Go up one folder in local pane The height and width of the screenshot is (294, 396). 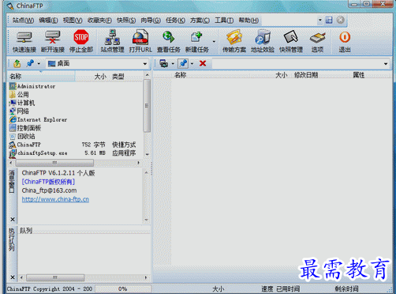[17, 63]
